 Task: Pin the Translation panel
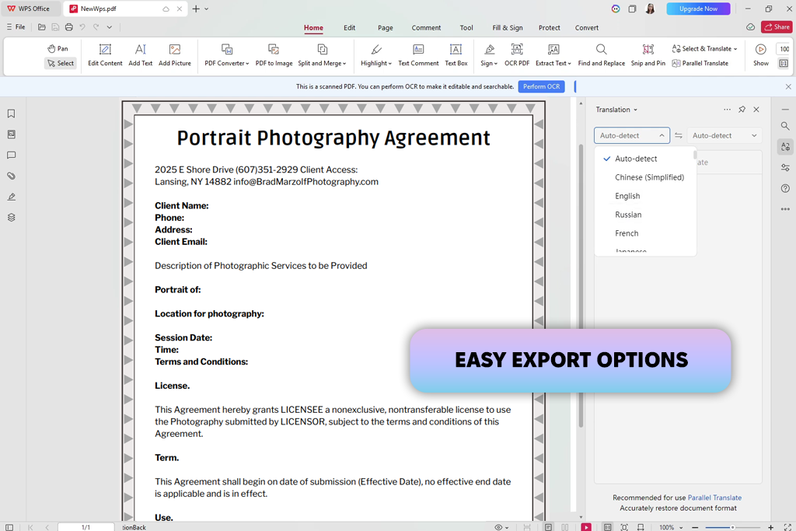(742, 110)
